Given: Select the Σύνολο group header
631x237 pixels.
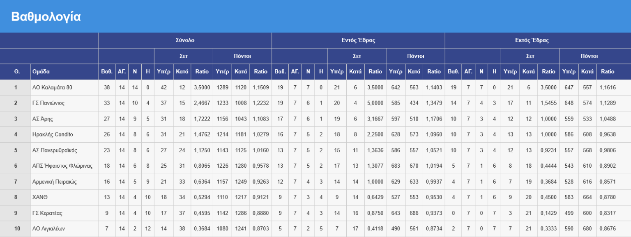Looking at the screenshot, I should point(185,41).
